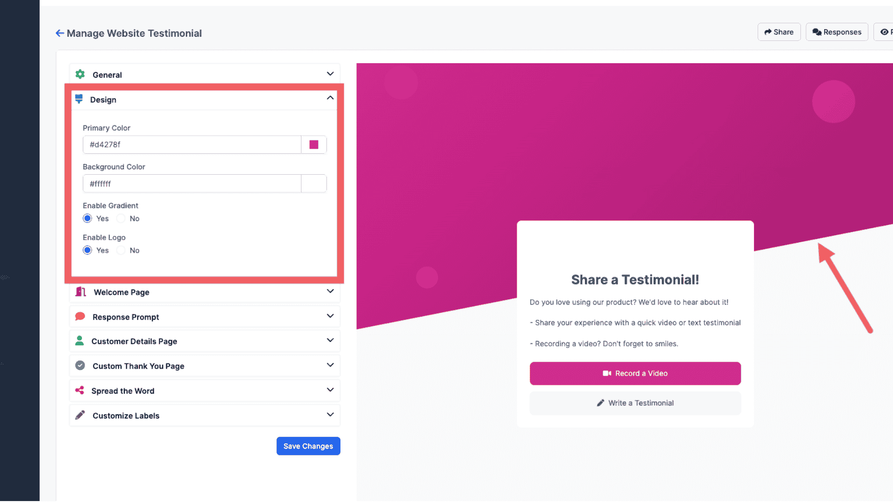893x502 pixels.
Task: Select Yes for Enable Gradient
Action: [x=87, y=218]
